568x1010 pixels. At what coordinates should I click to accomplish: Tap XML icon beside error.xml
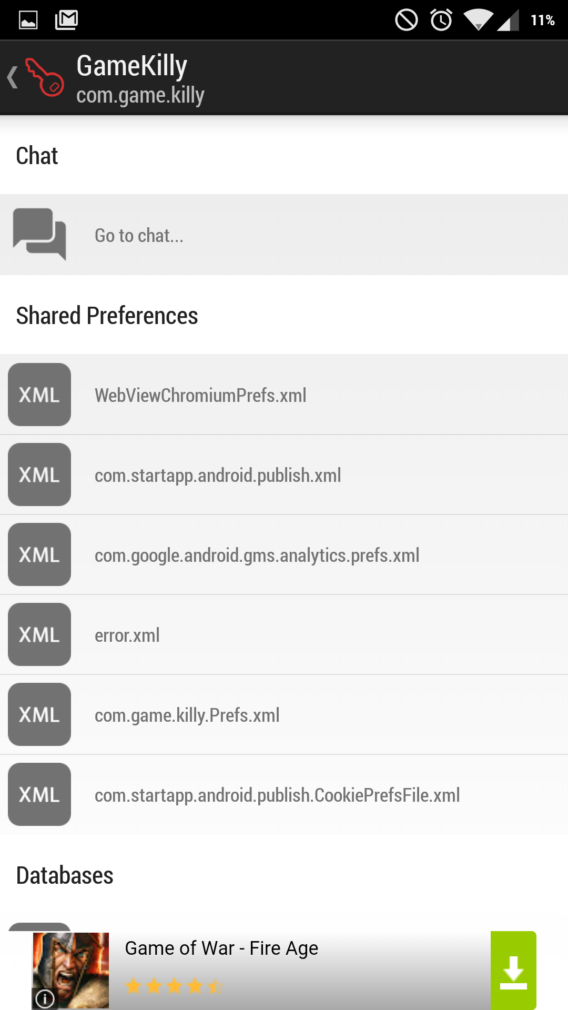39,634
